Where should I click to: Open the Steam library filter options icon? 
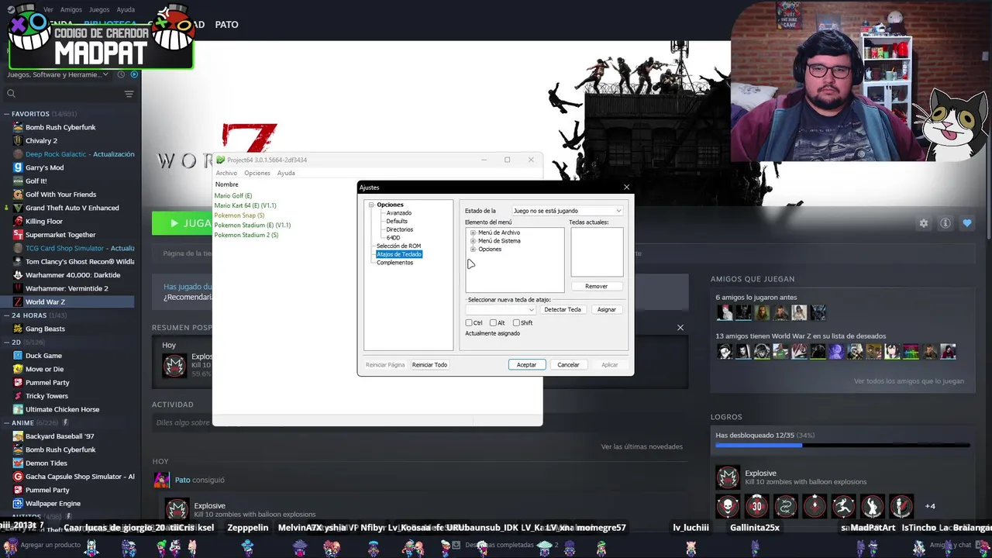point(129,94)
